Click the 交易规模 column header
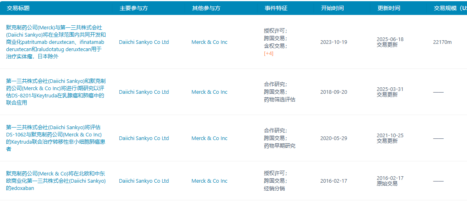This screenshot has height=202, width=467. pos(450,8)
